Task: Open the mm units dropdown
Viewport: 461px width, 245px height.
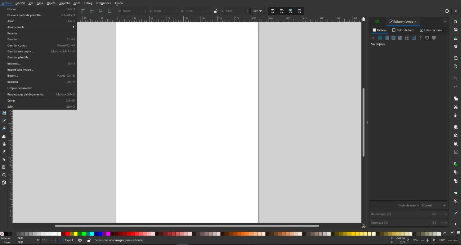Action: [x=257, y=11]
